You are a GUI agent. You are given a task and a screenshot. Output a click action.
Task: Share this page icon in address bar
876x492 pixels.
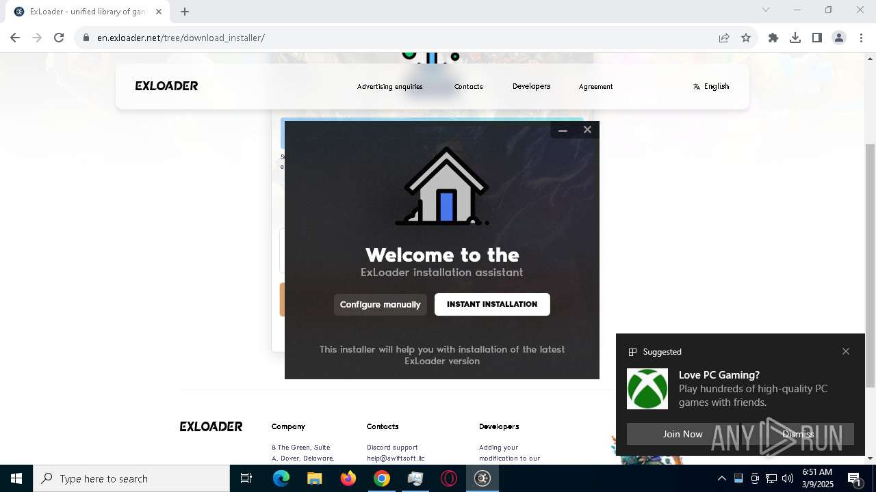[x=724, y=38]
